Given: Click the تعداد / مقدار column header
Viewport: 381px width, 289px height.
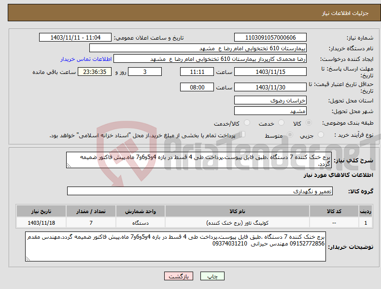Looking at the screenshot, I should pos(91,211).
